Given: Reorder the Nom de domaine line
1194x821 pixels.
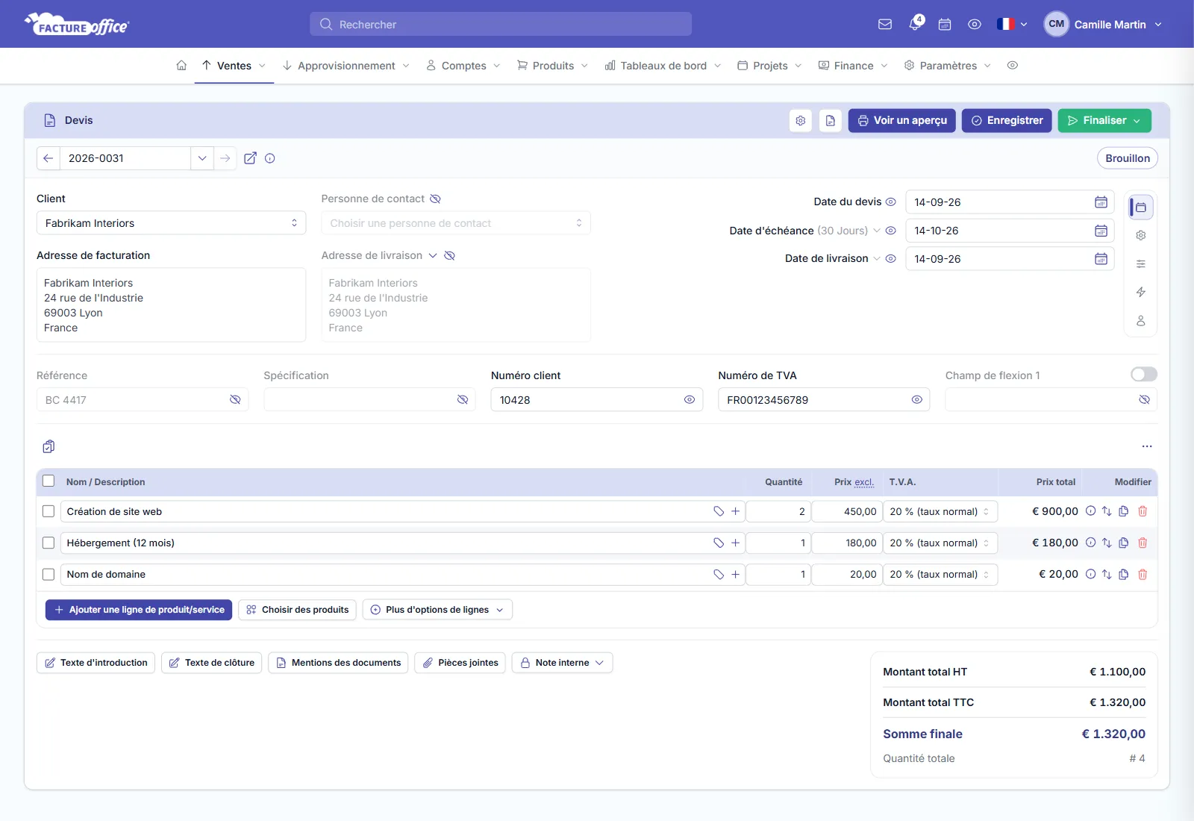Looking at the screenshot, I should (1107, 574).
